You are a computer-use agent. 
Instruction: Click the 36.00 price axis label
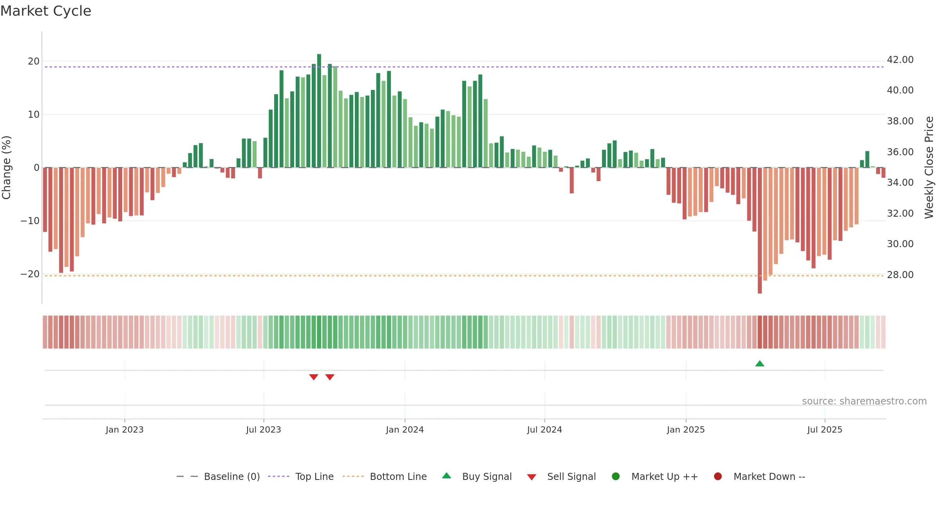pyautogui.click(x=900, y=152)
